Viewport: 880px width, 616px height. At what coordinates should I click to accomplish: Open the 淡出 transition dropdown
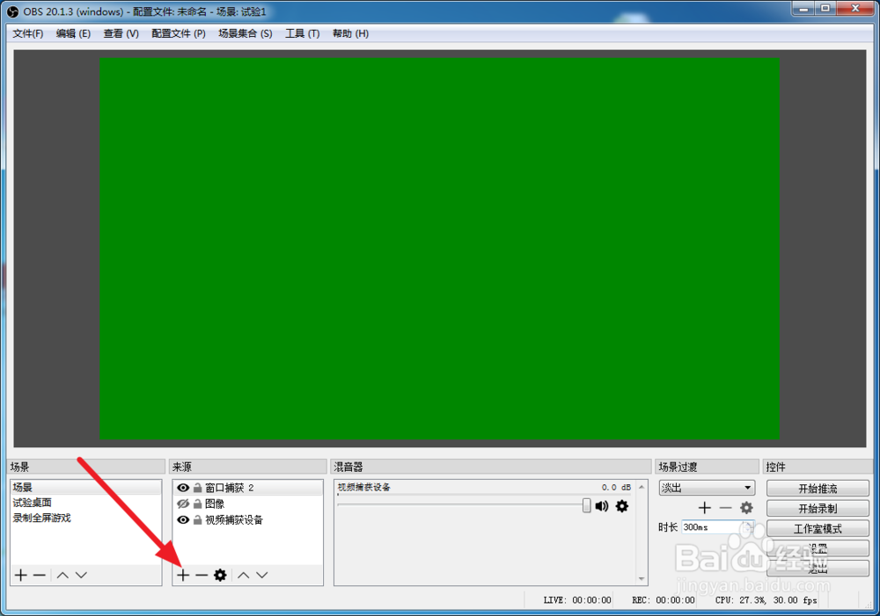click(707, 488)
